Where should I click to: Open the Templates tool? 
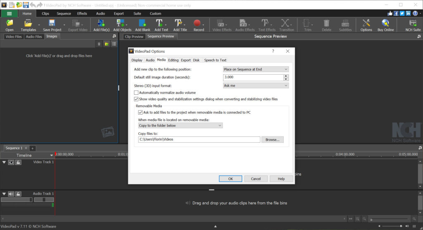[29, 25]
